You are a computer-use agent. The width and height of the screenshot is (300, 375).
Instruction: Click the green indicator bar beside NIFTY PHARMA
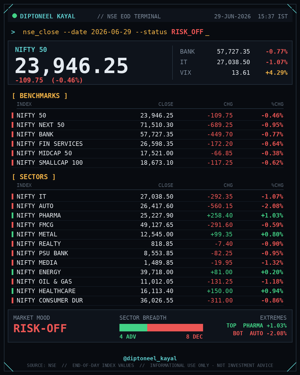pos(12,215)
